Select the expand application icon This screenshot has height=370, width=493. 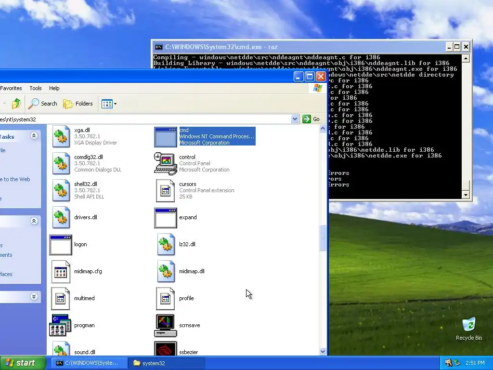click(166, 218)
